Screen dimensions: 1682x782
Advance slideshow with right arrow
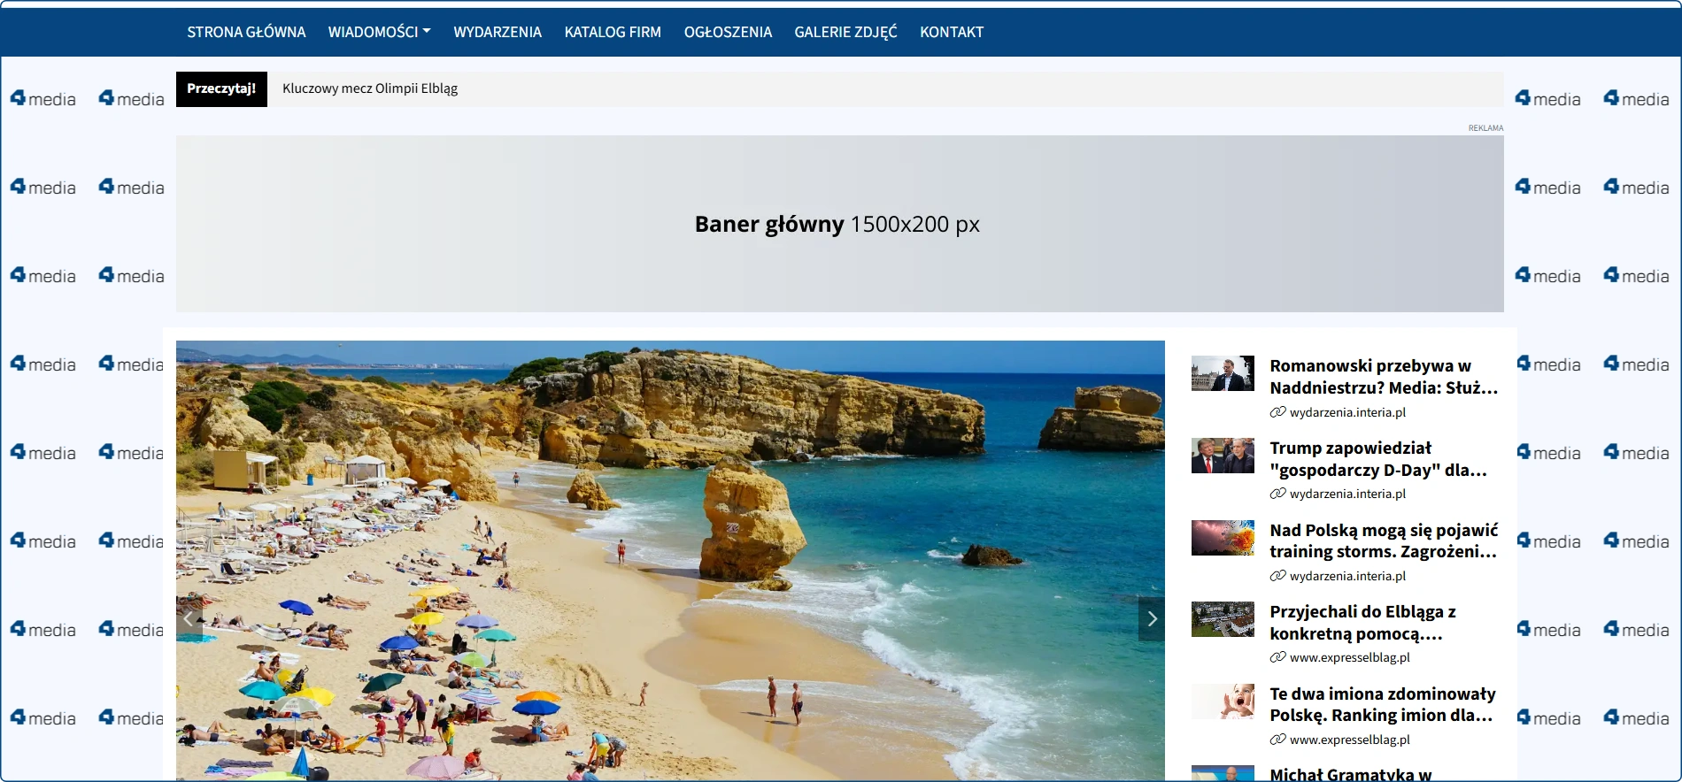[1152, 619]
